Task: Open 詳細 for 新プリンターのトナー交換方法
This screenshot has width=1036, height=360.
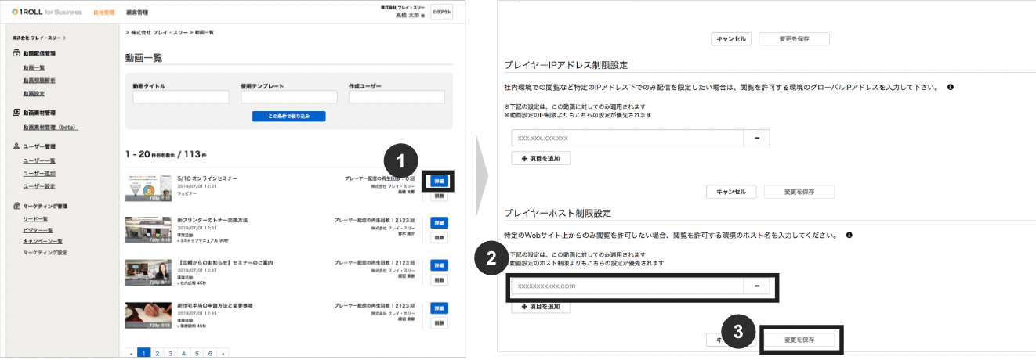Action: [439, 223]
